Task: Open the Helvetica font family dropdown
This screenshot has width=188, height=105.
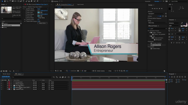Action: pos(174,23)
